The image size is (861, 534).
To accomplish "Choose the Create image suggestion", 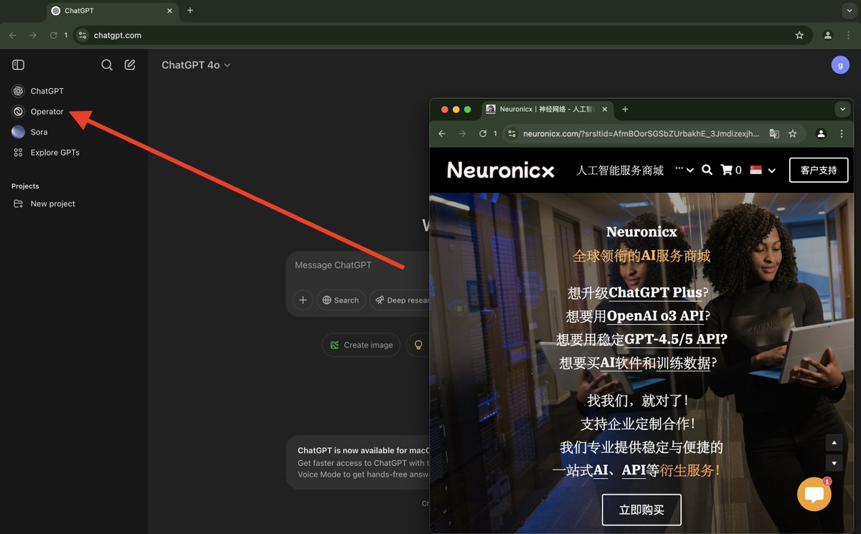I will (361, 345).
